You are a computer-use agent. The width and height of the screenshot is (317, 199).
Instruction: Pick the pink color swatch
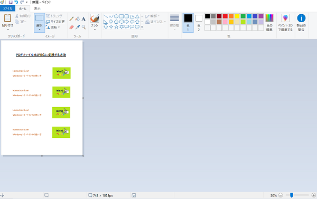point(225,22)
